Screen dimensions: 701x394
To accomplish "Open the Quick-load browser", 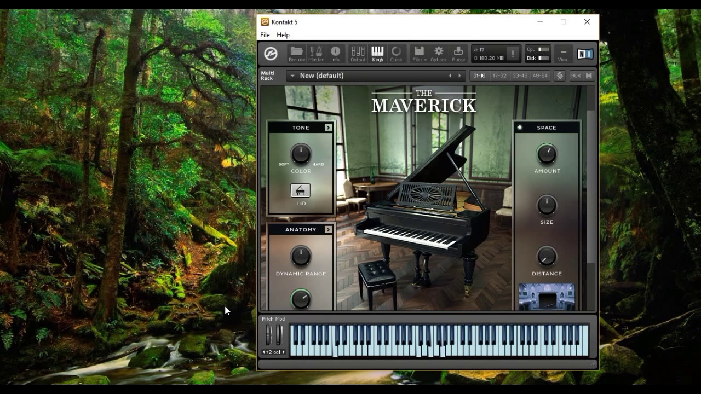I will coord(396,54).
